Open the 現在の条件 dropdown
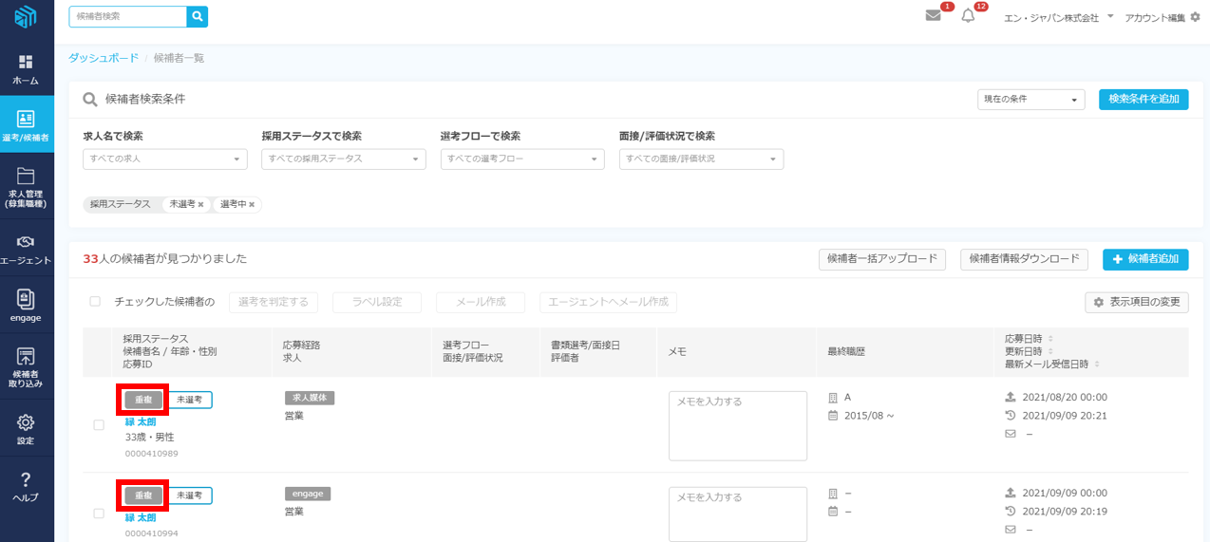Image resolution: width=1210 pixels, height=542 pixels. tap(1030, 100)
